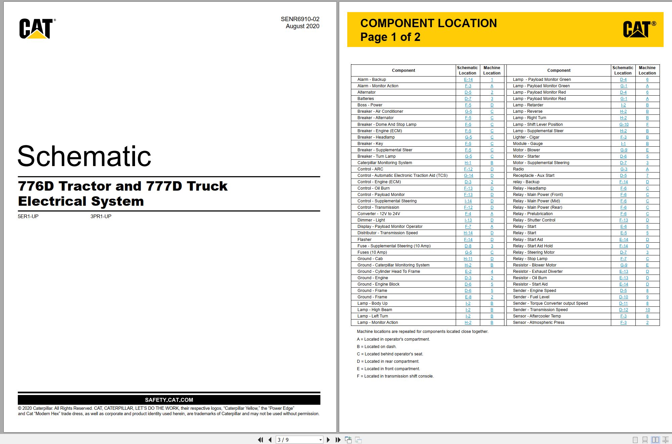This screenshot has height=444, width=672.
Task: Open the page number dropdown arrow
Action: [320, 440]
